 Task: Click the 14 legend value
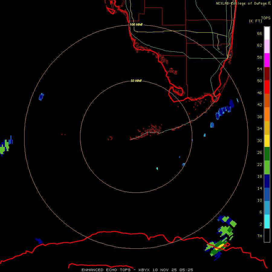[260, 188]
